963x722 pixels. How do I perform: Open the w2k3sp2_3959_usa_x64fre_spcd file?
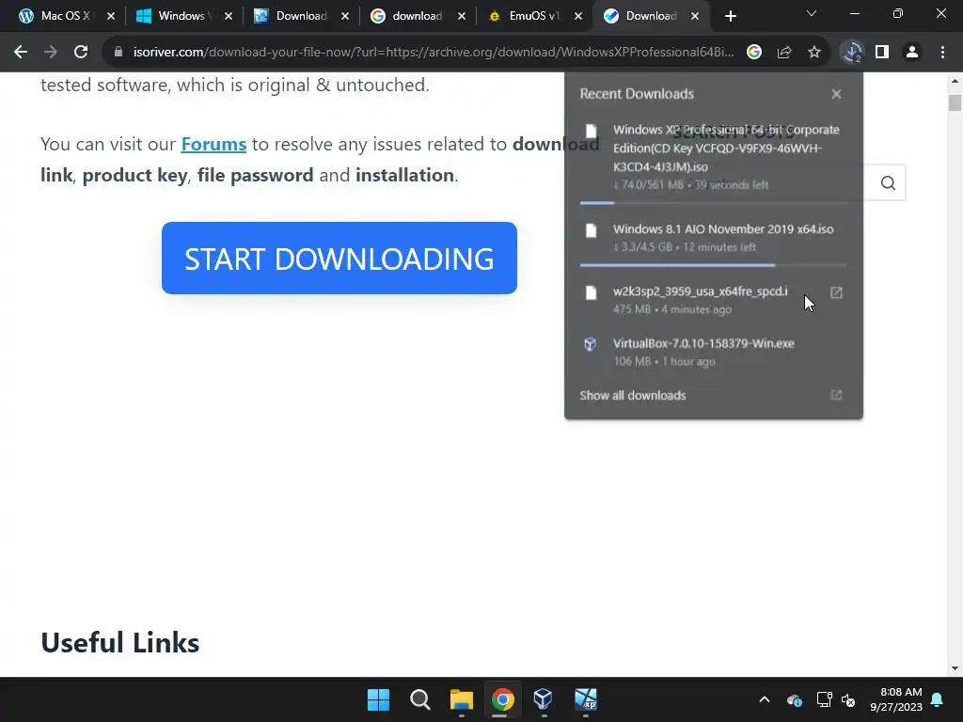700,291
